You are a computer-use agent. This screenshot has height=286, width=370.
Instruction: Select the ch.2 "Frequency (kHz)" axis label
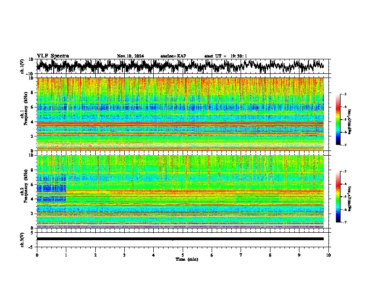click(x=26, y=186)
